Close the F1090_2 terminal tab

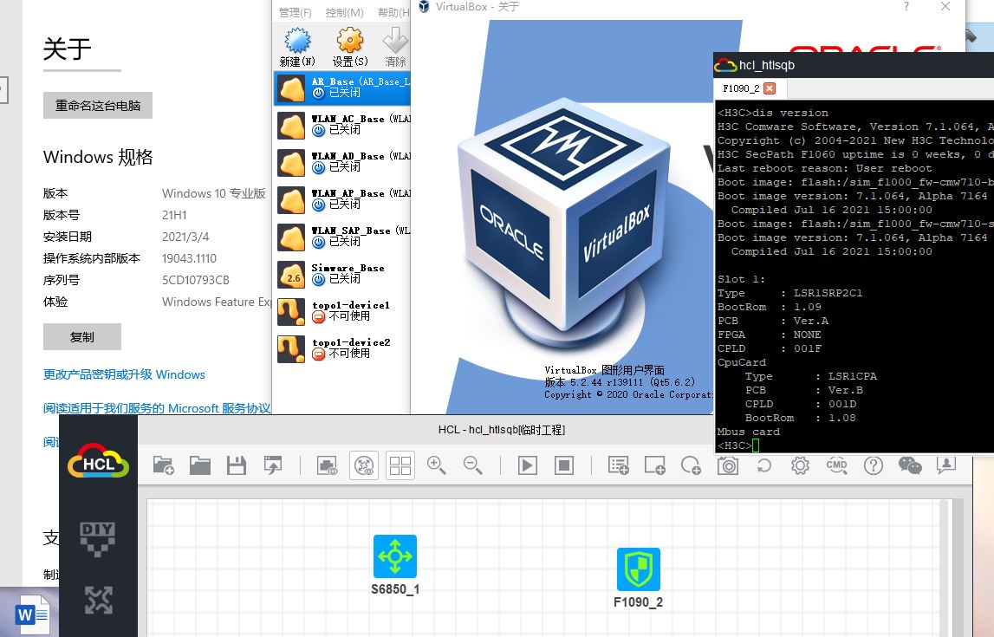(x=770, y=88)
